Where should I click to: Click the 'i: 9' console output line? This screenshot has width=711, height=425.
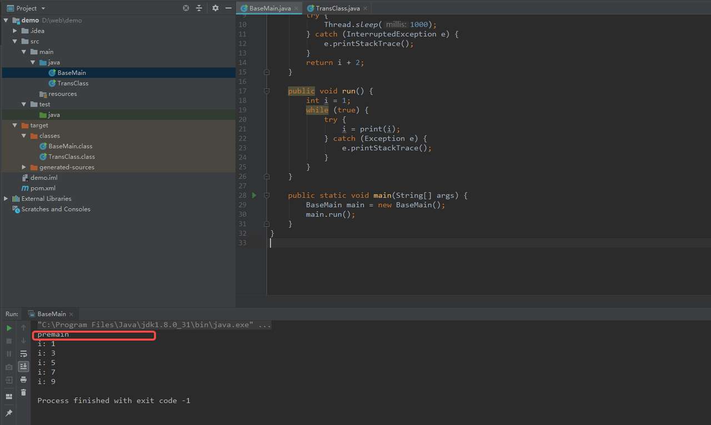click(x=46, y=382)
